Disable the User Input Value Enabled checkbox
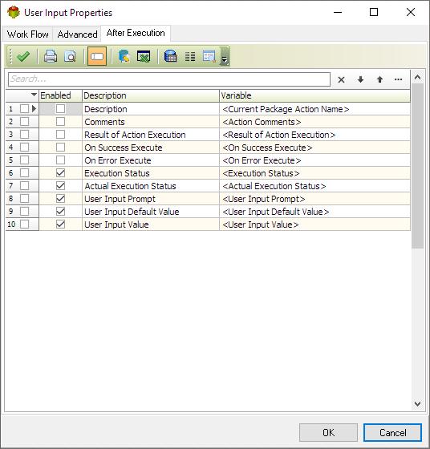This screenshot has height=449, width=430. tap(60, 224)
